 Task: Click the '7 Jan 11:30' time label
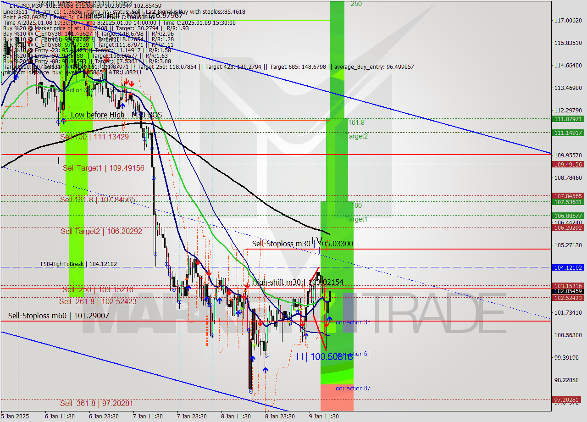point(148,416)
